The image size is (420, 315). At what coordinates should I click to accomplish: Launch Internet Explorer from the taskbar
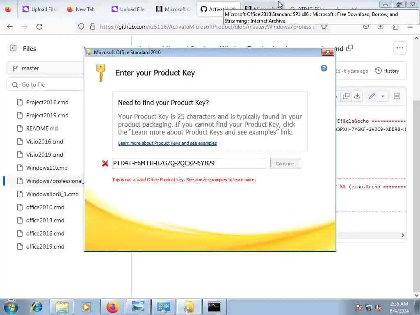click(x=37, y=307)
